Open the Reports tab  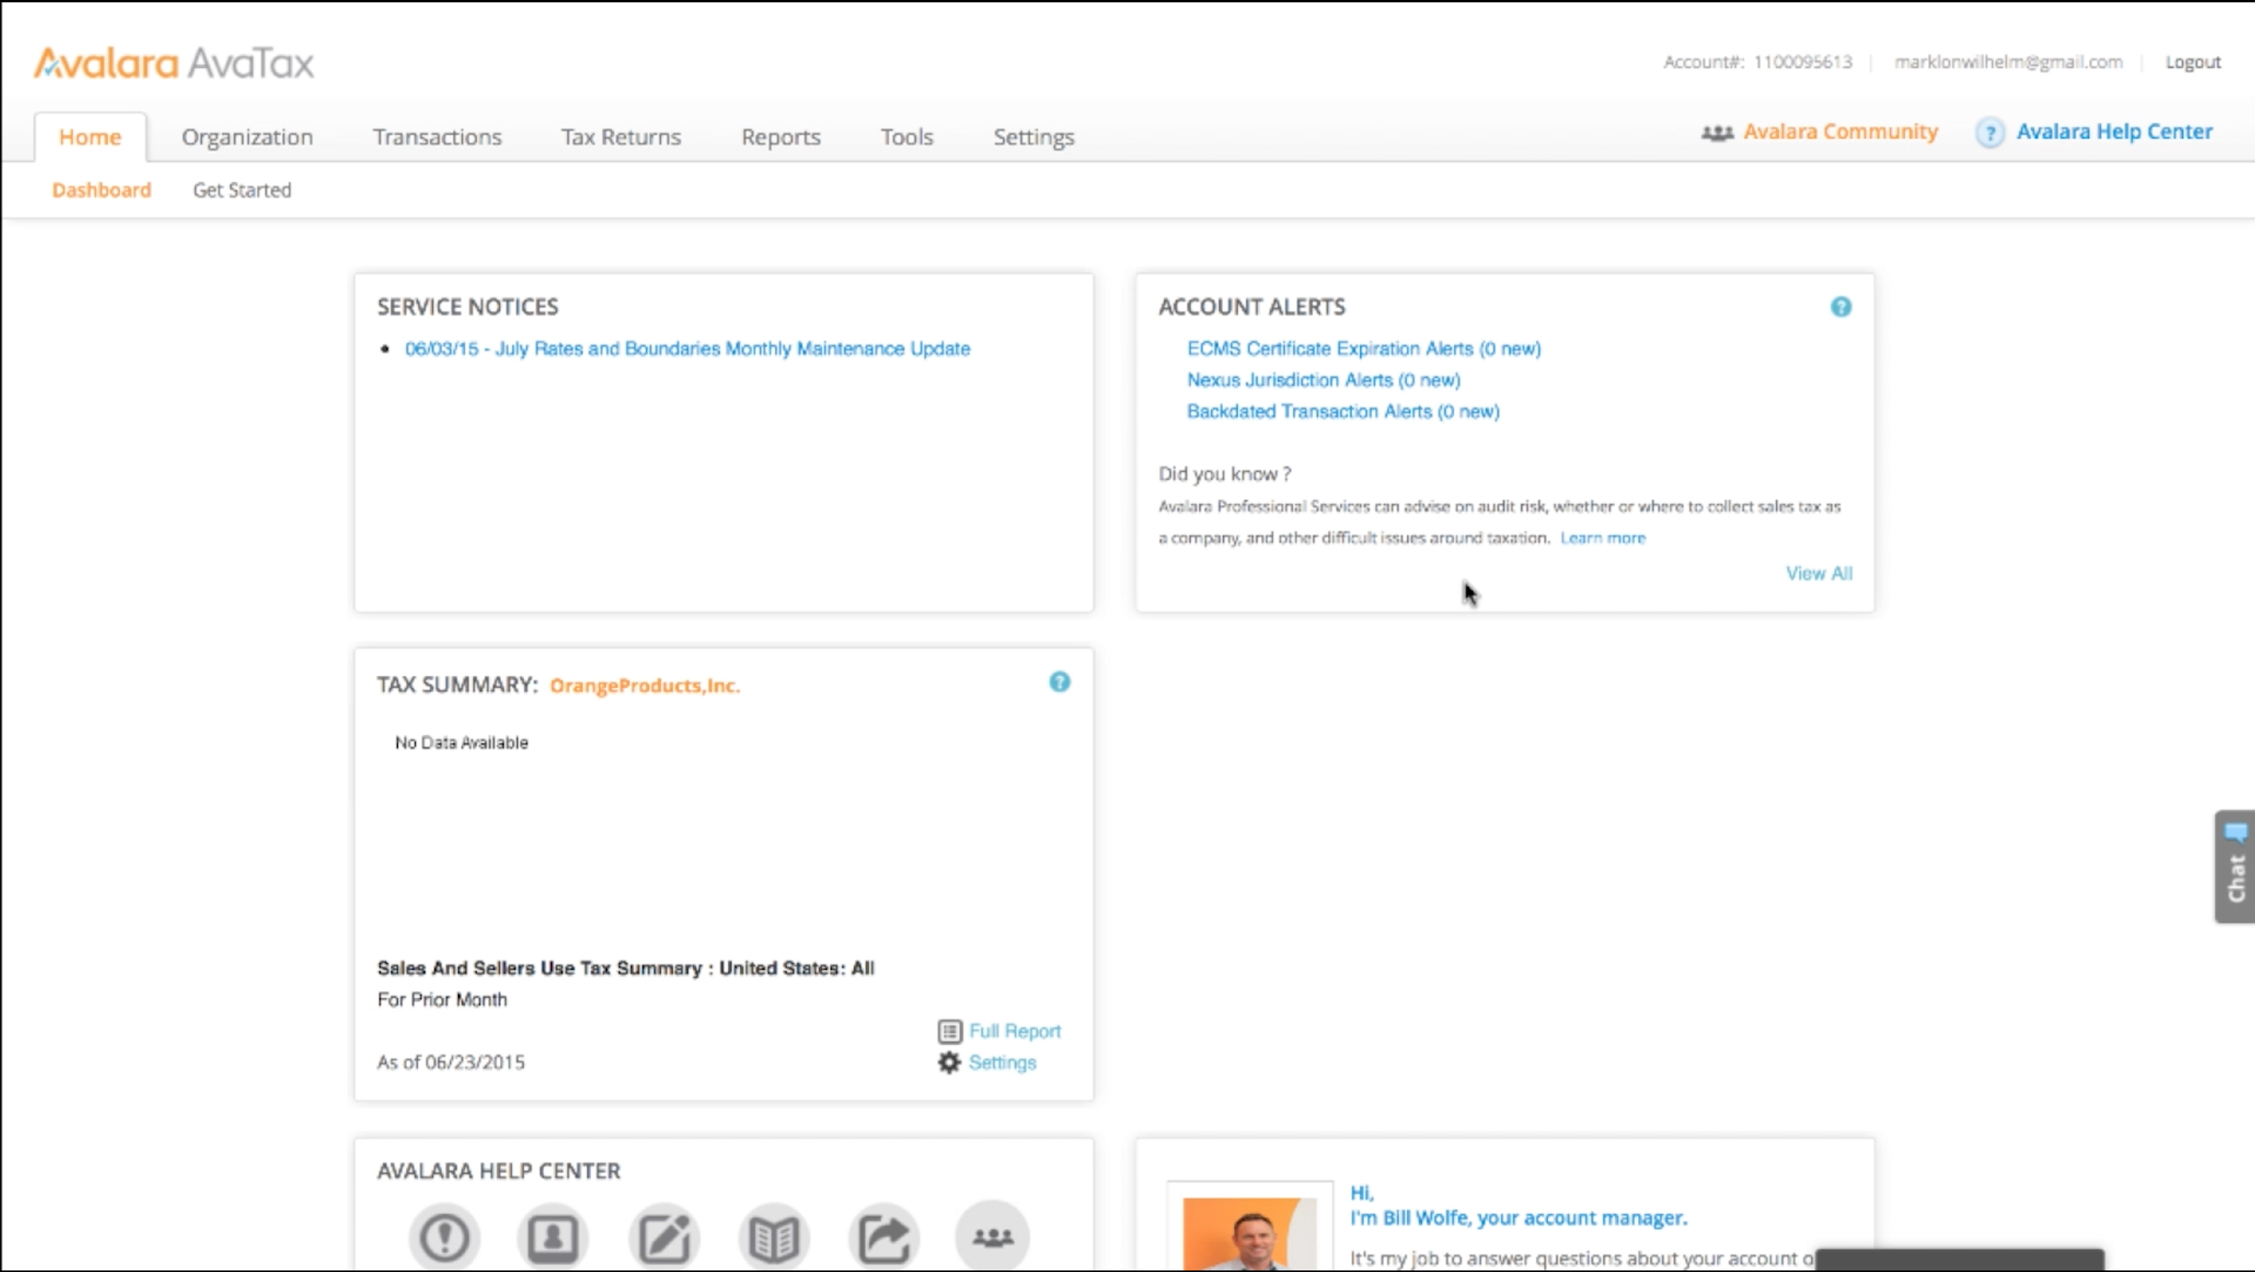coord(781,136)
